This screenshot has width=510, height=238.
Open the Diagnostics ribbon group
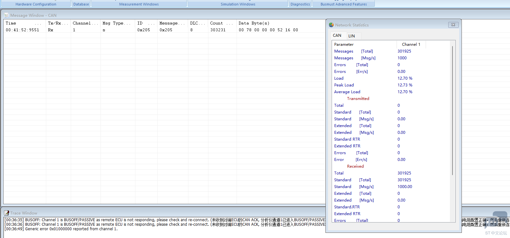coord(300,4)
